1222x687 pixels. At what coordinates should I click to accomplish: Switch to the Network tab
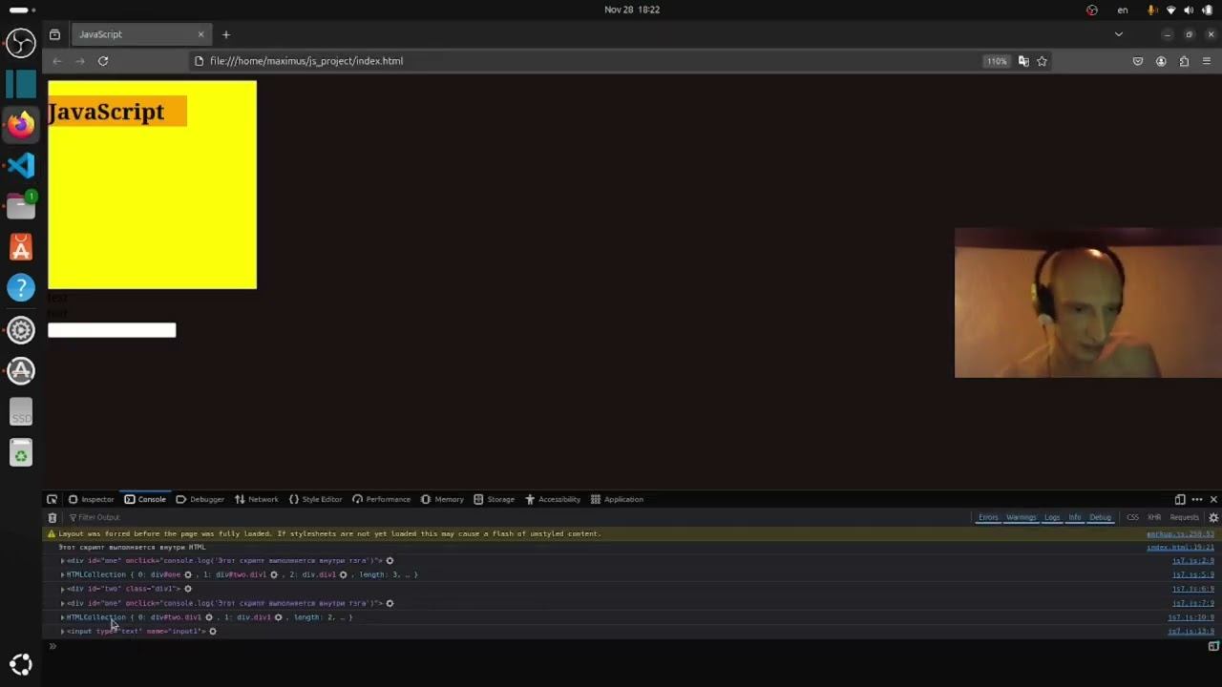pyautogui.click(x=256, y=499)
